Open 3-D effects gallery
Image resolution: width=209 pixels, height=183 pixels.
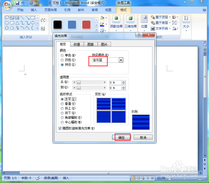(x=131, y=23)
